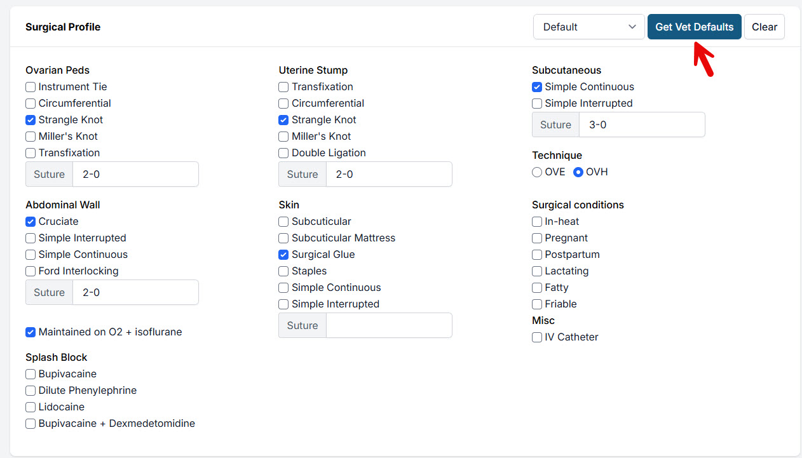Uncheck Surgical Glue under Skin

pyautogui.click(x=283, y=255)
